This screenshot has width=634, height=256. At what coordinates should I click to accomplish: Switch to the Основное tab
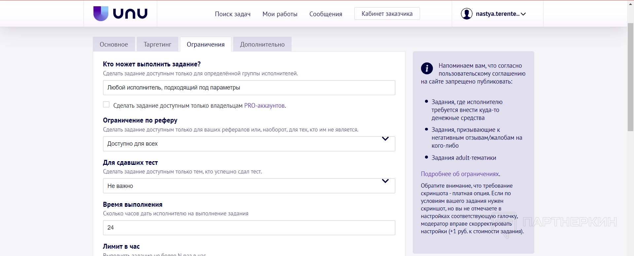(114, 45)
